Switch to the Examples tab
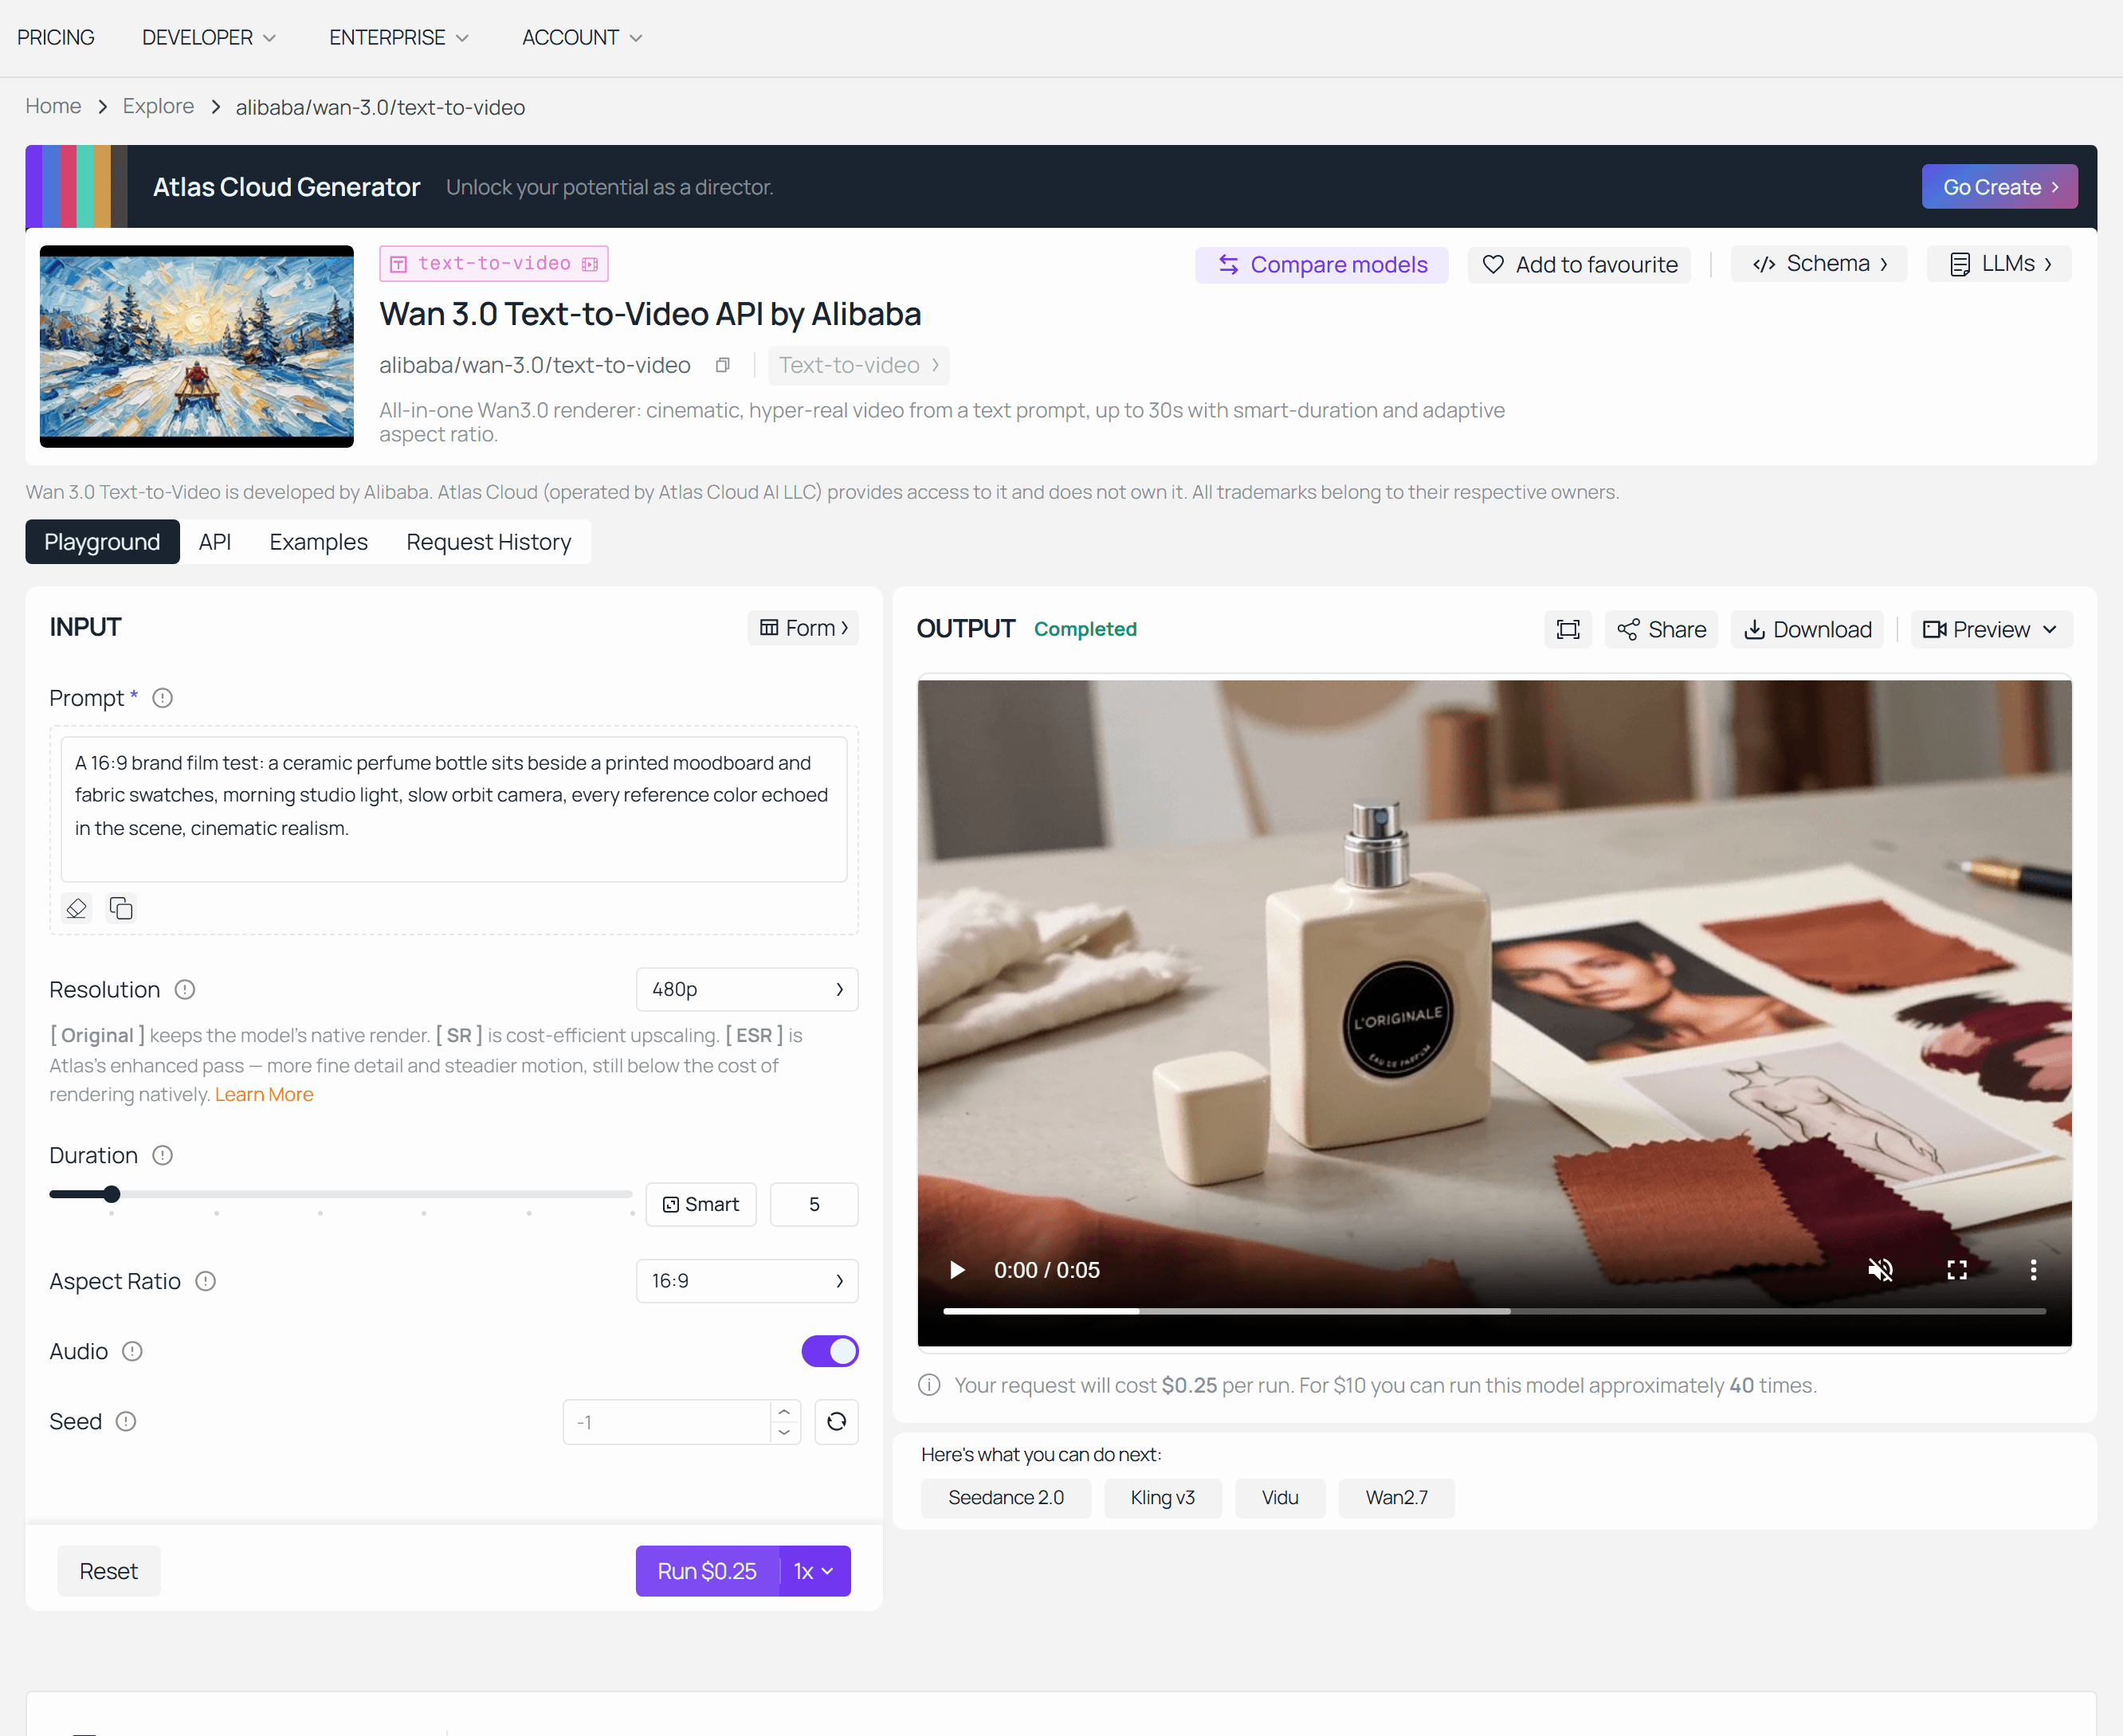Image resolution: width=2123 pixels, height=1736 pixels. point(319,542)
